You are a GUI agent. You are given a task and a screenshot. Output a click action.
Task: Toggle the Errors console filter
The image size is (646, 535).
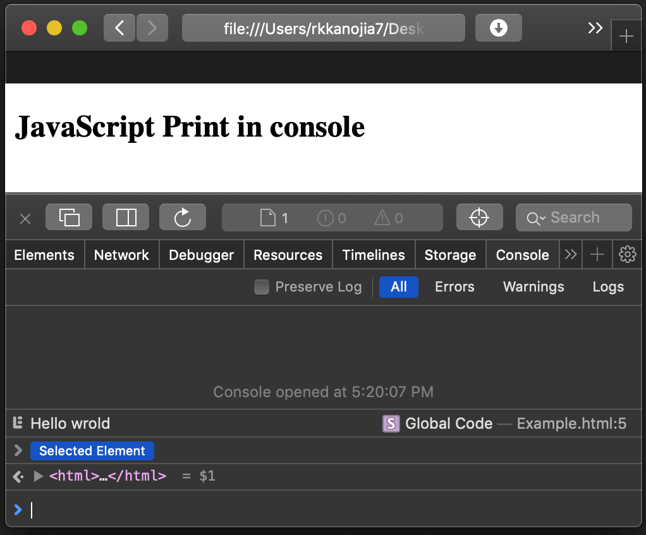454,286
